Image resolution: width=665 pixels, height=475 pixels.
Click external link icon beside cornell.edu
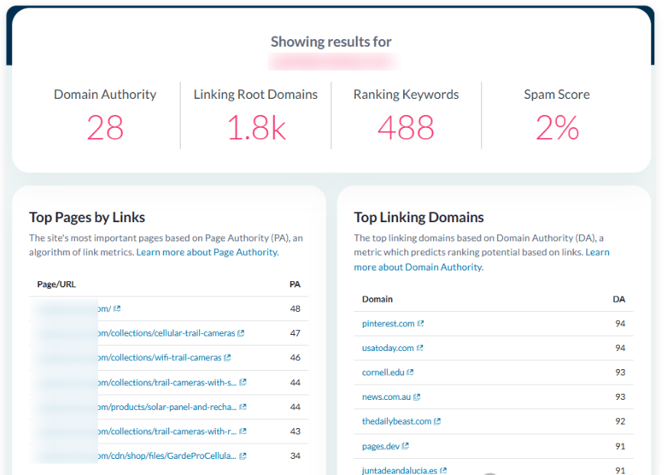(410, 373)
